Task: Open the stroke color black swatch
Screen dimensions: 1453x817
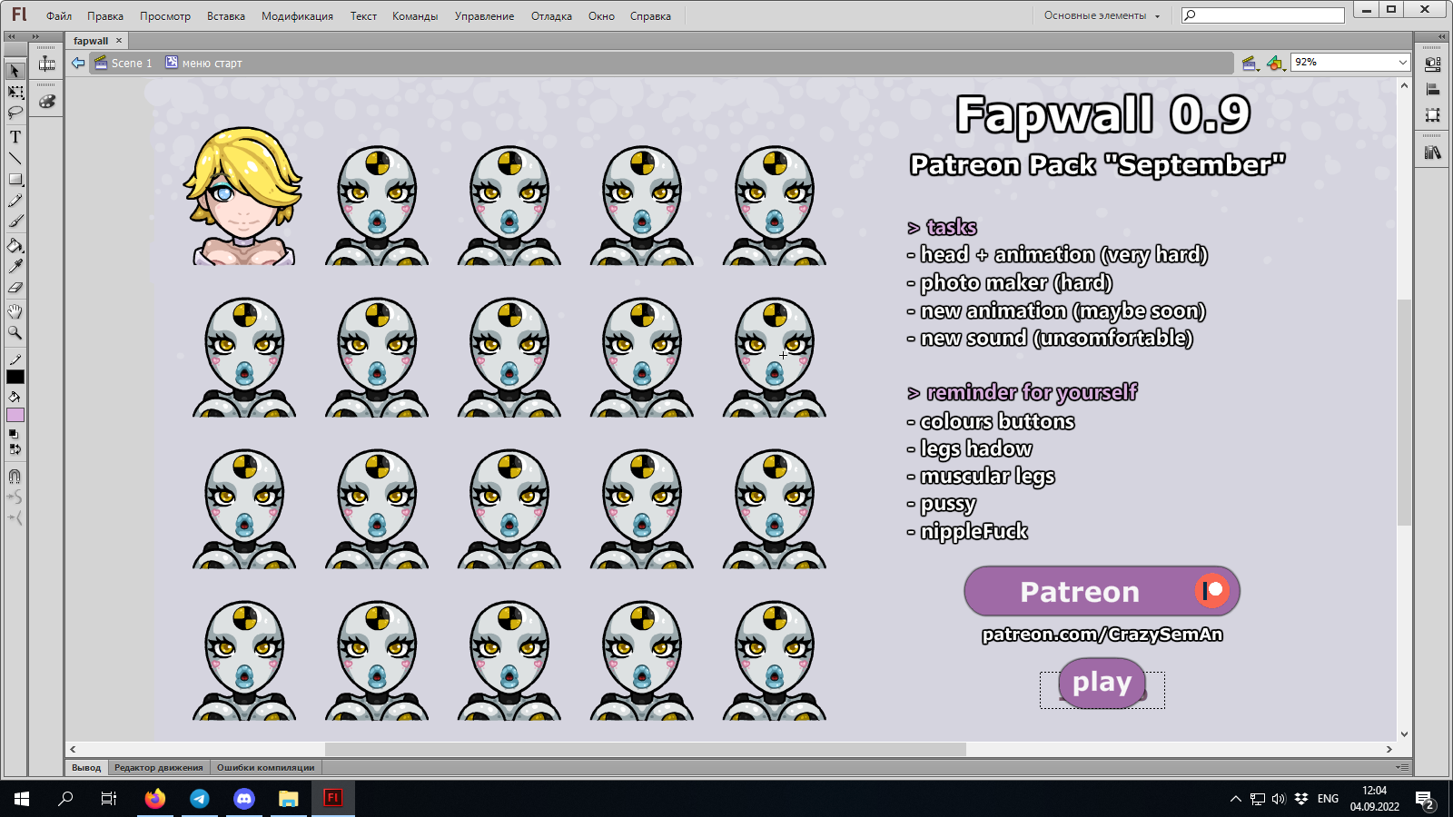Action: [15, 377]
